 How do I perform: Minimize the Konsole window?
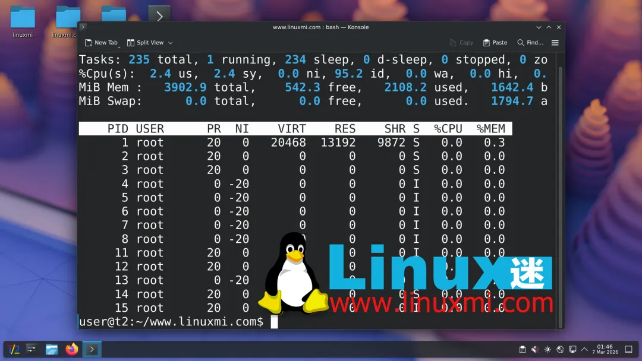click(x=539, y=27)
